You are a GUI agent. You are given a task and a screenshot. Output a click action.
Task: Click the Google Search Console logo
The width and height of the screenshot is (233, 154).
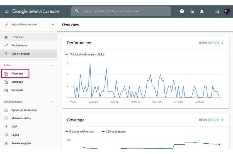(x=35, y=11)
